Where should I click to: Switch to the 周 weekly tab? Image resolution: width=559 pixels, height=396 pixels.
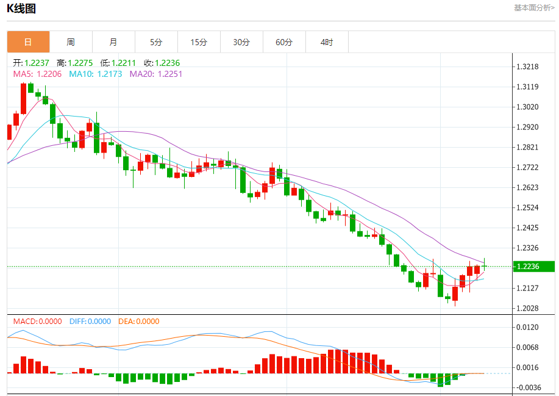coord(71,42)
